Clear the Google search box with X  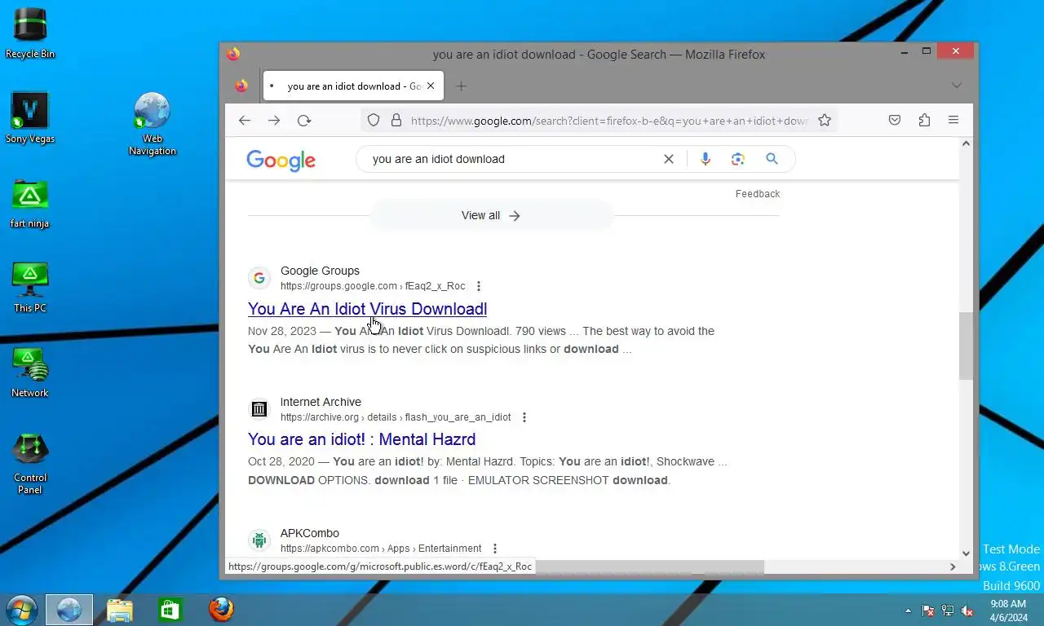[x=669, y=159]
